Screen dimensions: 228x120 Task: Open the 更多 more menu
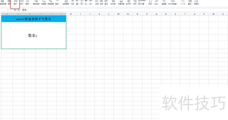click(x=57, y=3)
